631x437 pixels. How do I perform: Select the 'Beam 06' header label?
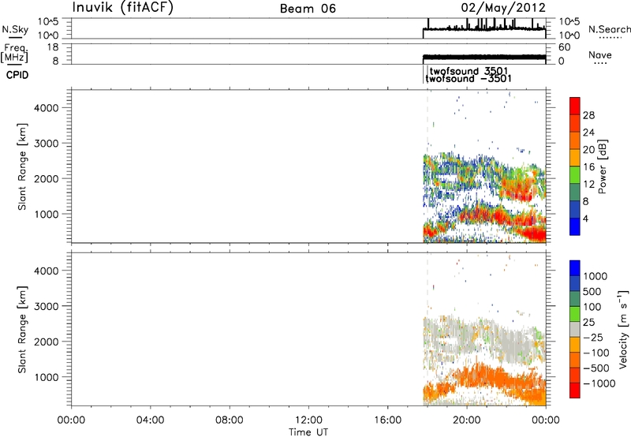click(x=308, y=9)
